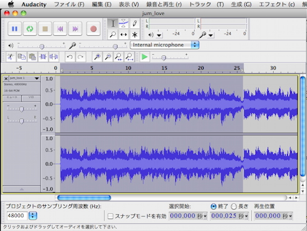307x231 pixels.
Task: Click the Fit Project zoom icon
Action: [130, 56]
